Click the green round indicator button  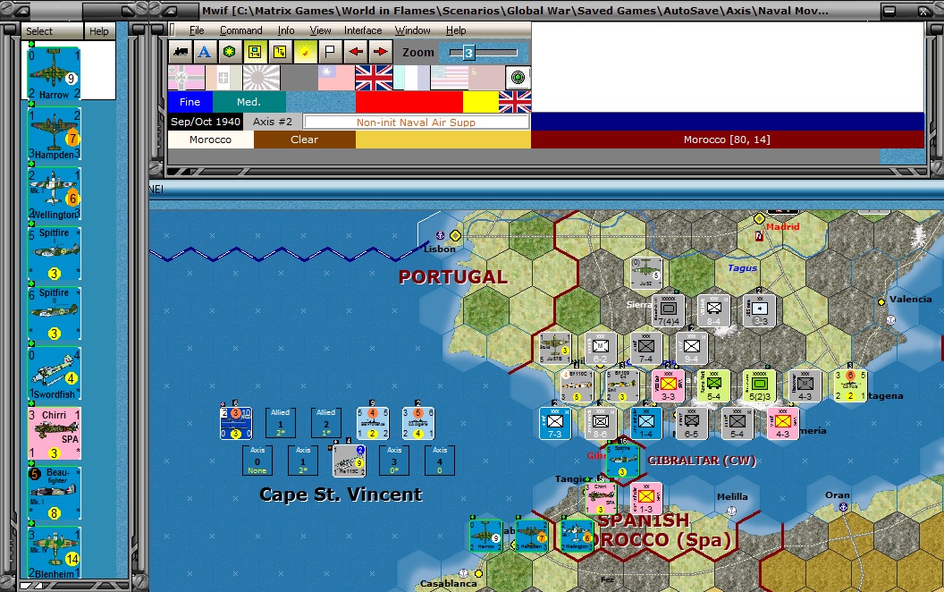518,78
